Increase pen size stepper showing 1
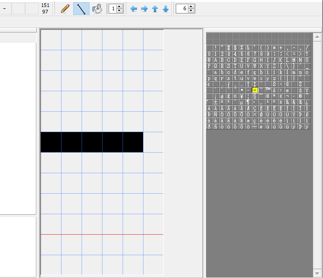This screenshot has width=323, height=278. tap(119, 7)
